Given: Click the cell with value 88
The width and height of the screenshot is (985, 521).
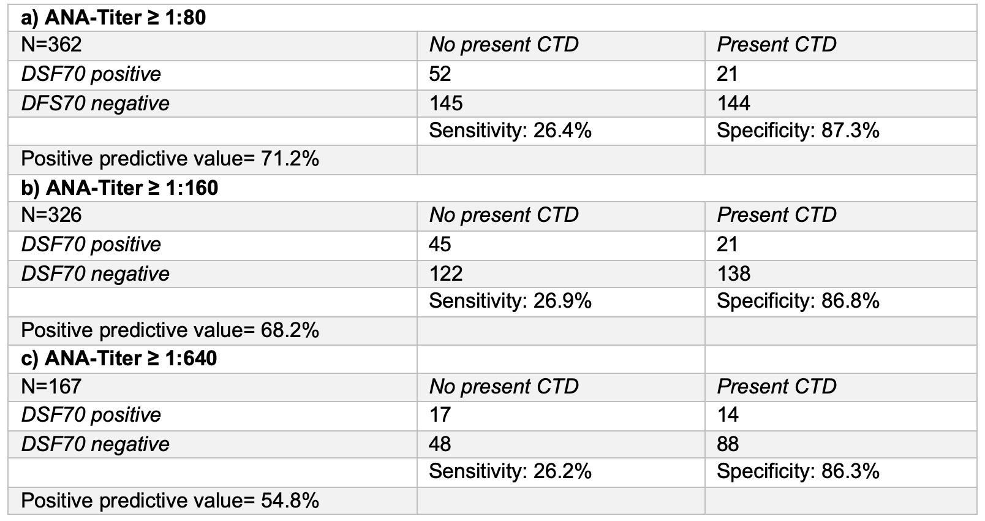Looking at the screenshot, I should point(728,444).
